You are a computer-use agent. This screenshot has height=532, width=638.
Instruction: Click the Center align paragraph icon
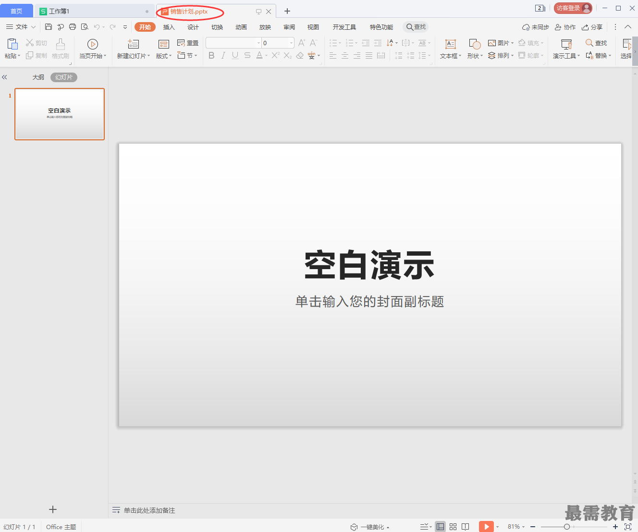click(x=345, y=56)
